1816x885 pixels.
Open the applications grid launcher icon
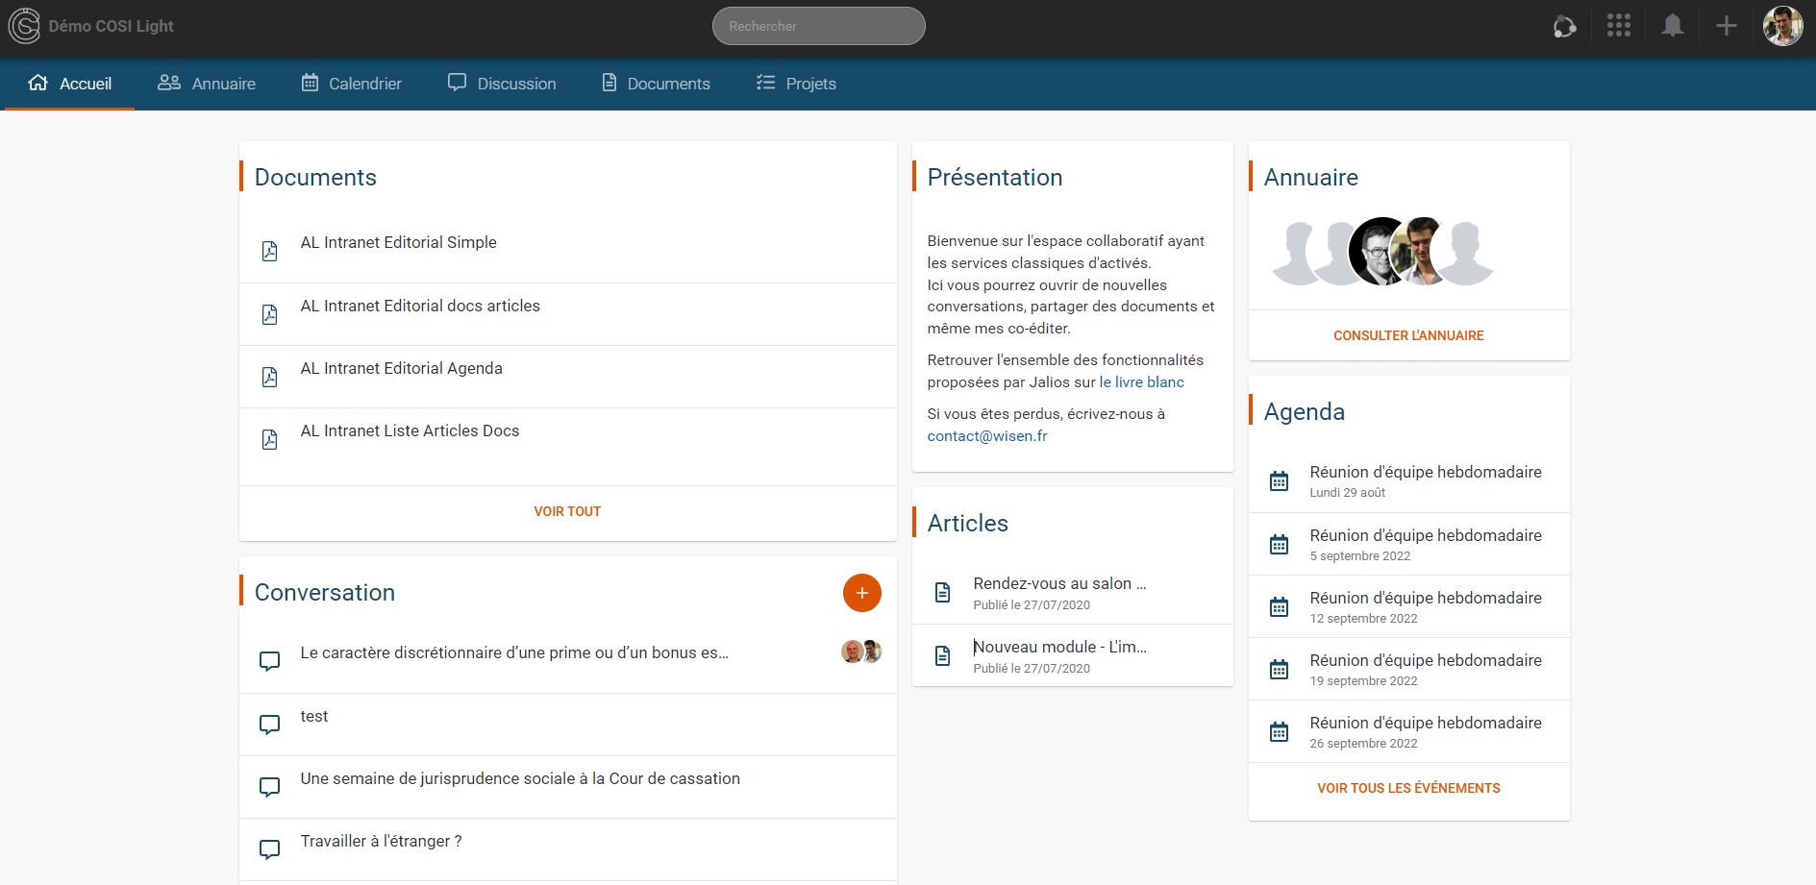(1619, 26)
